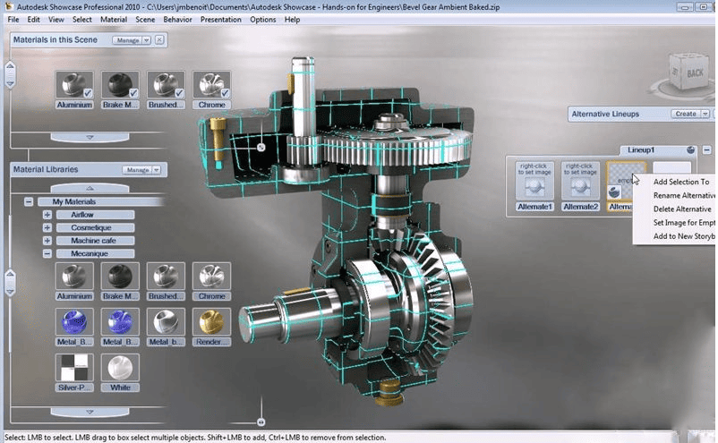The height and width of the screenshot is (443, 718).
Task: Open the Select menu
Action: [82, 20]
